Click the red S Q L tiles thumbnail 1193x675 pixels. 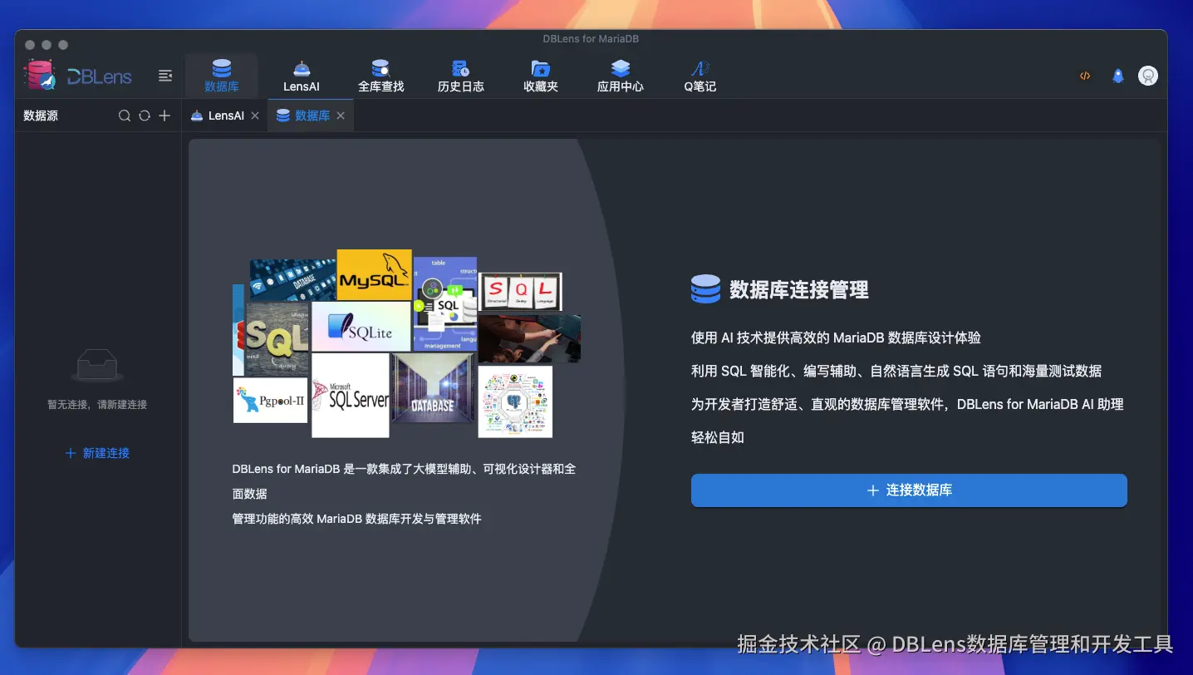[521, 292]
